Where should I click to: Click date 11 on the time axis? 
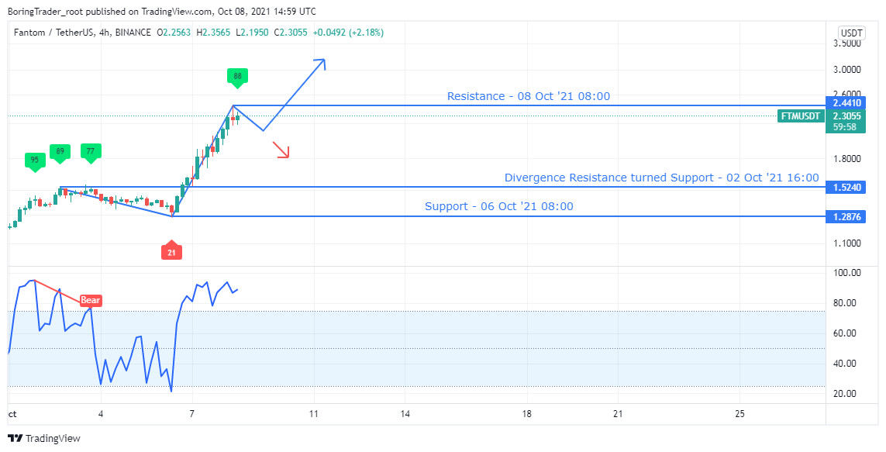coord(314,414)
